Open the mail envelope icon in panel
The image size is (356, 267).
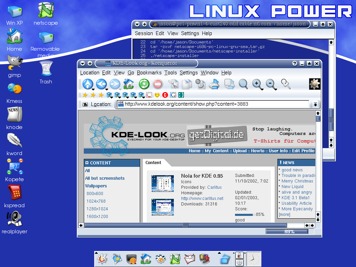[x=189, y=259]
